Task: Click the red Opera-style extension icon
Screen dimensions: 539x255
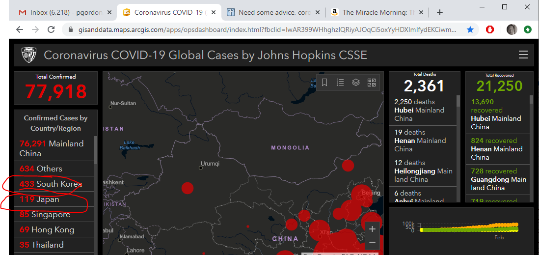Action: 490,29
